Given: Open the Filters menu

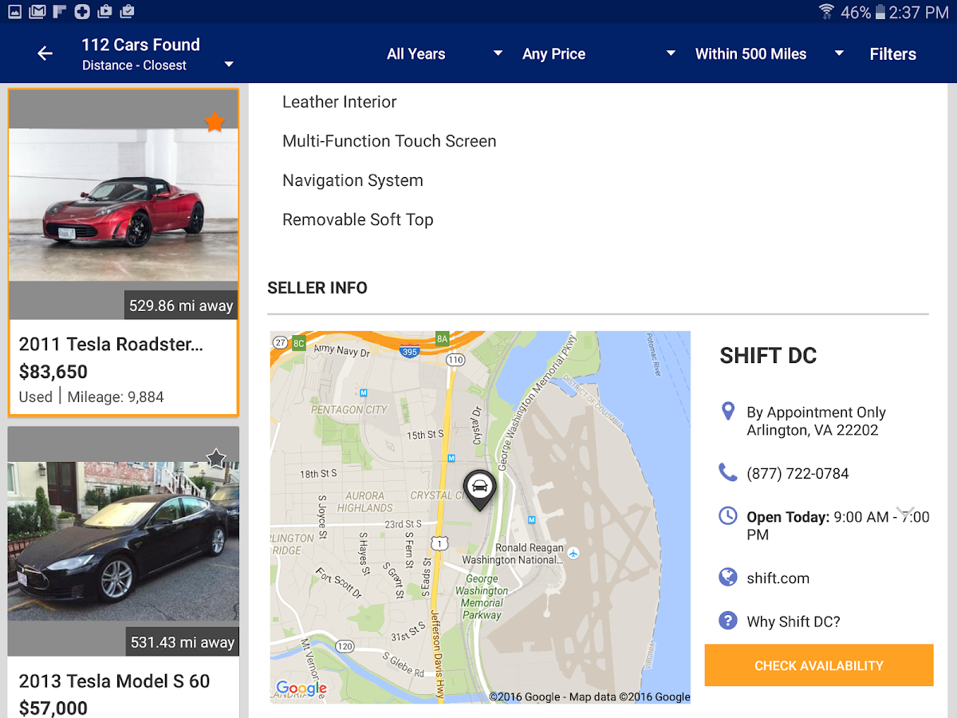Looking at the screenshot, I should 892,53.
